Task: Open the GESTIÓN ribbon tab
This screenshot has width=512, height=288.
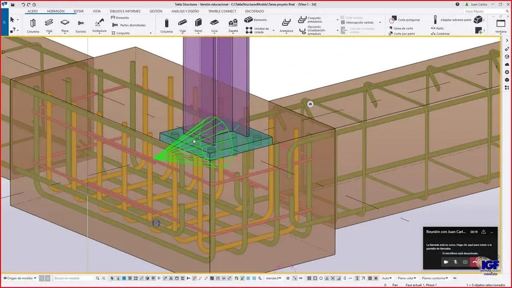Action: pos(155,11)
